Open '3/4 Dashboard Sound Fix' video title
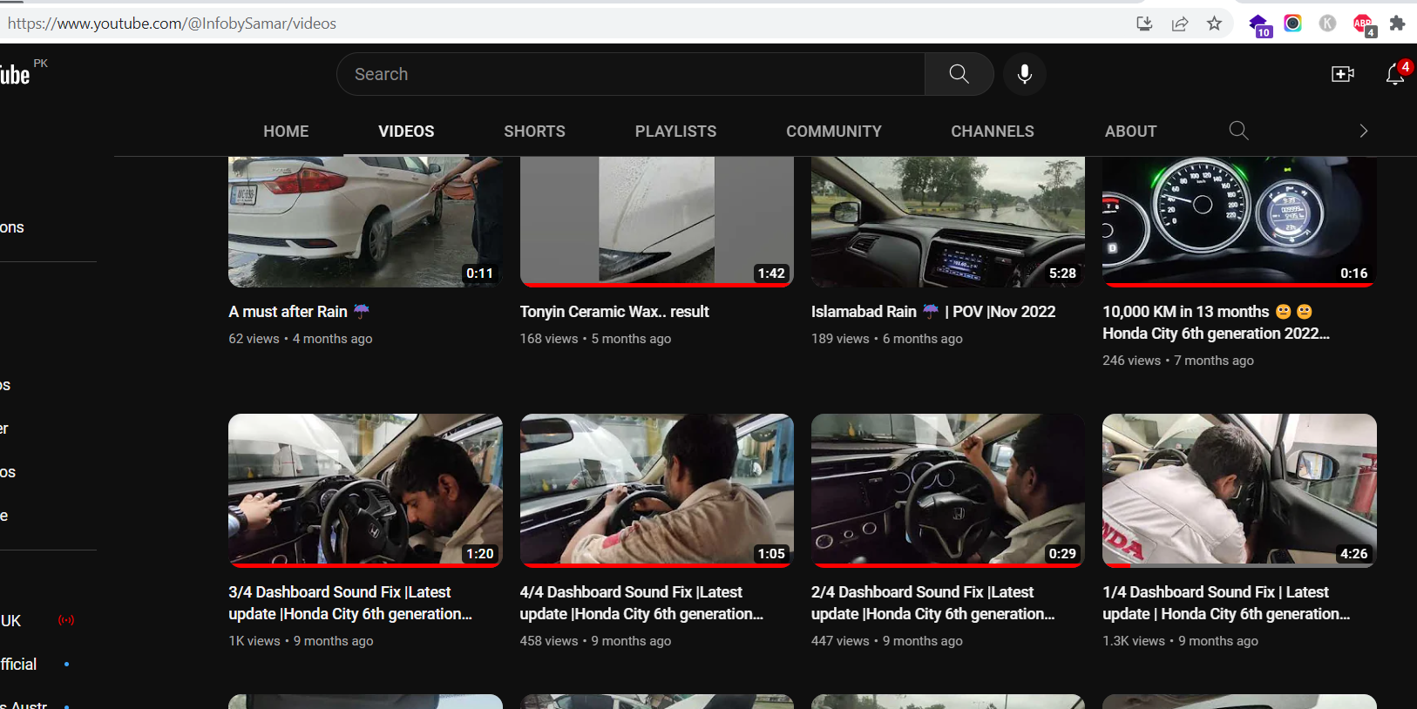Image resolution: width=1417 pixels, height=709 pixels. 350,603
